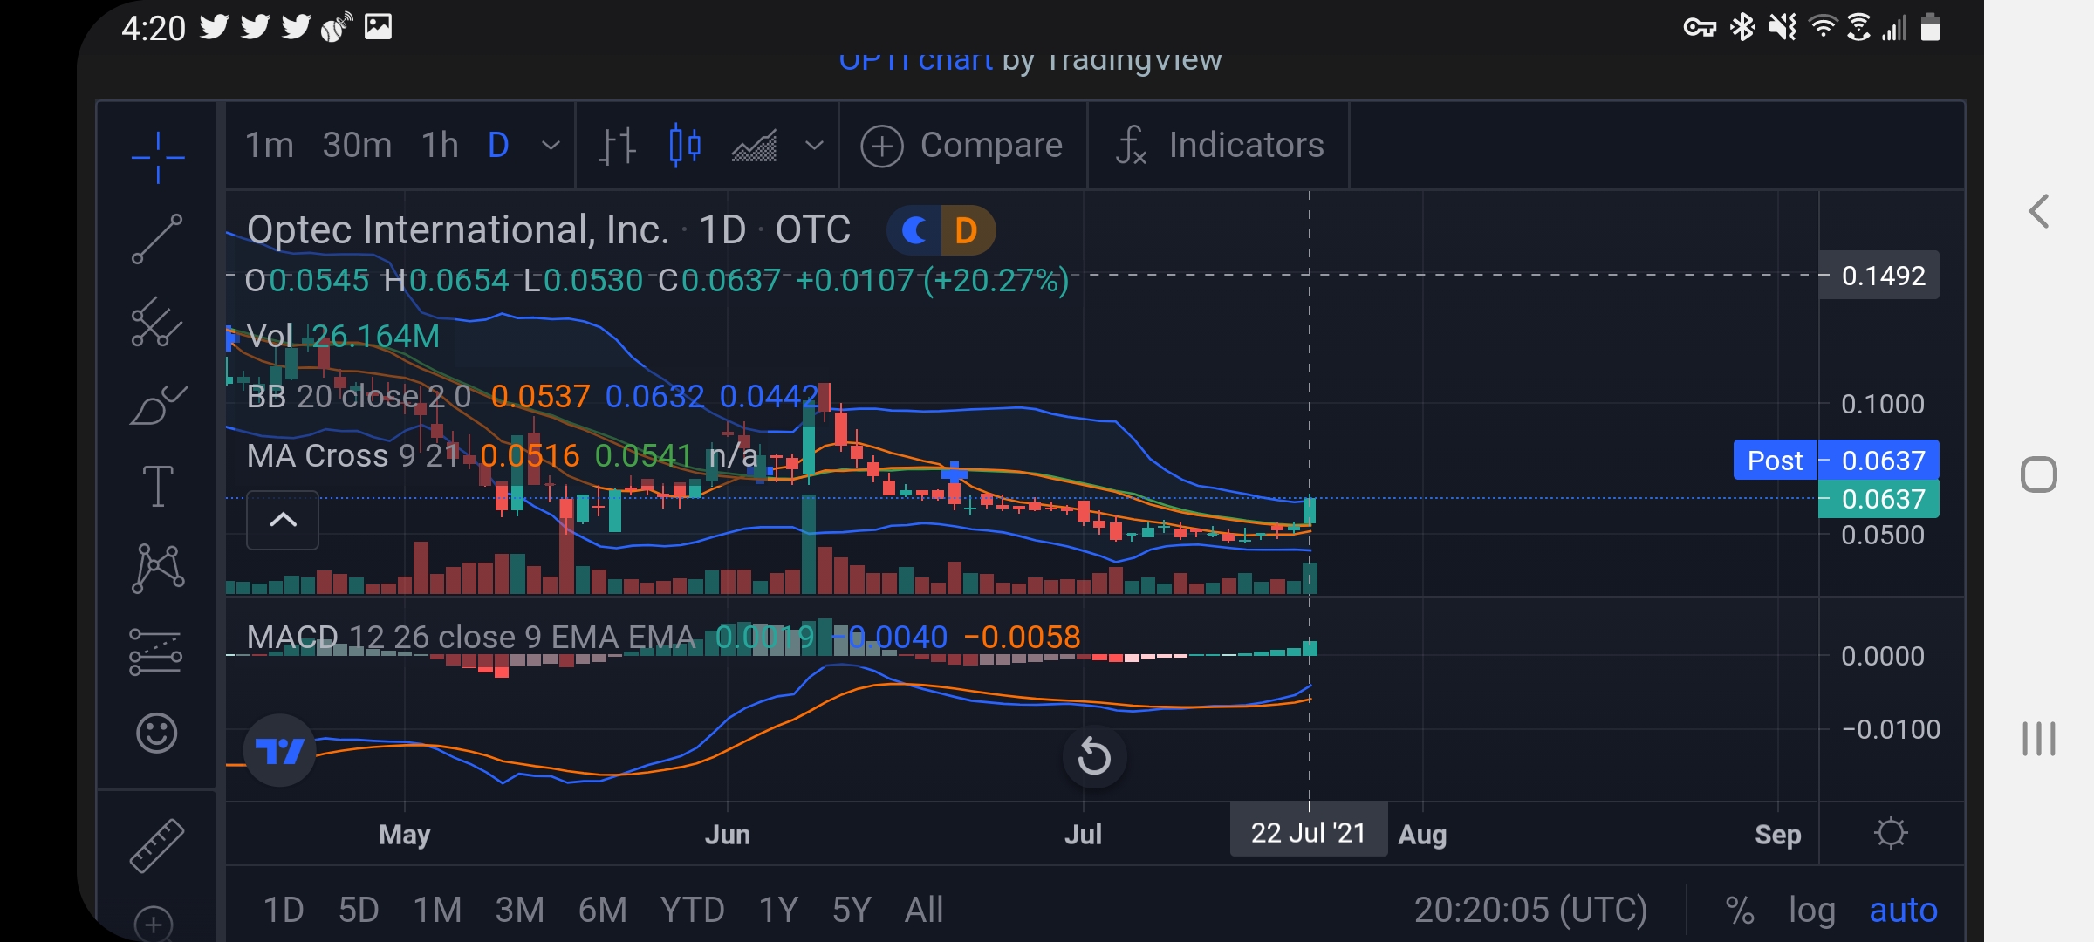Reset the chart view

click(1094, 756)
